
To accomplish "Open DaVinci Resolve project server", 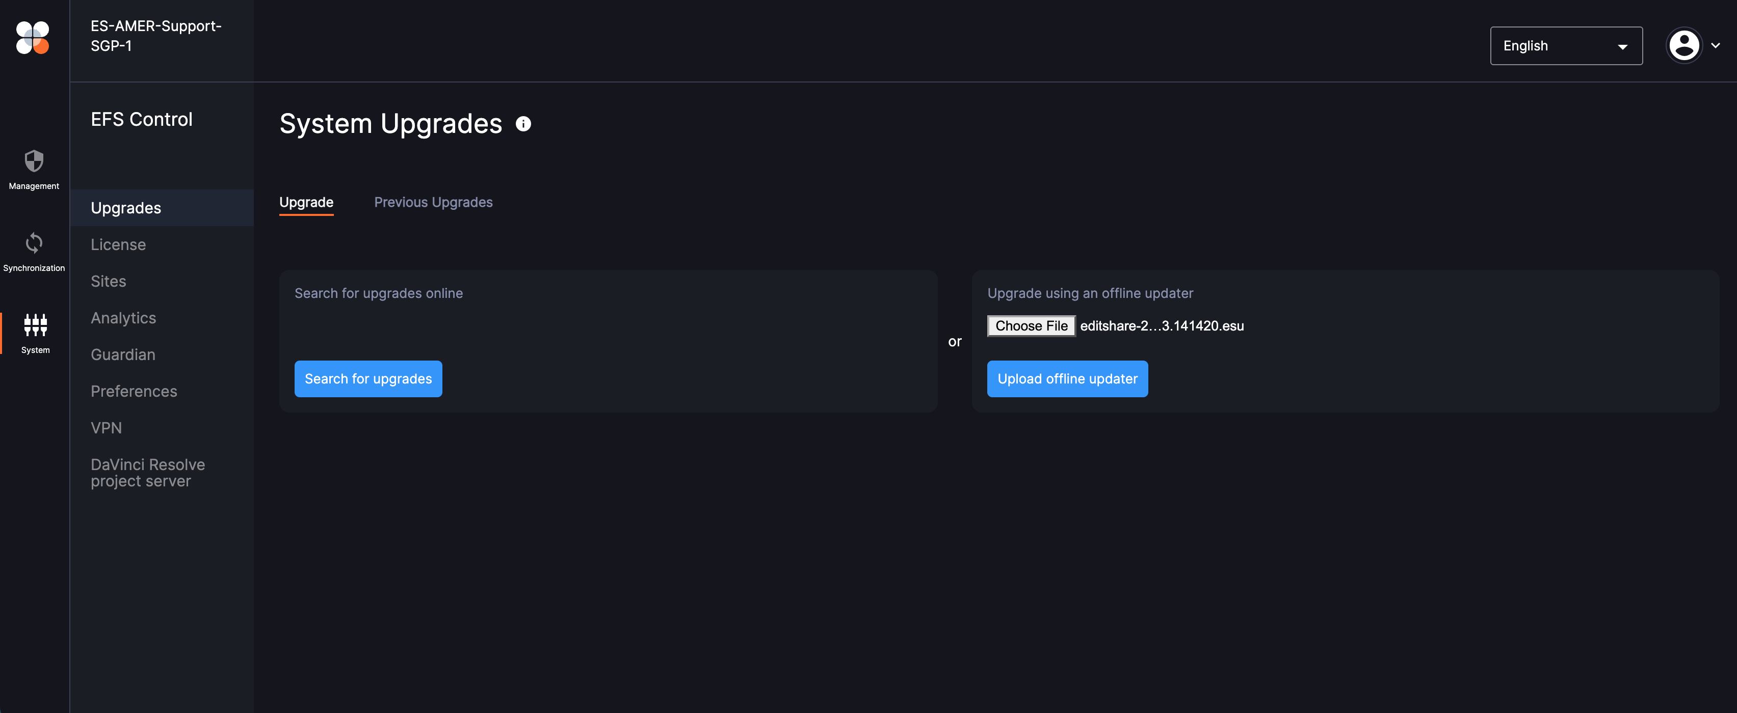I will [148, 473].
